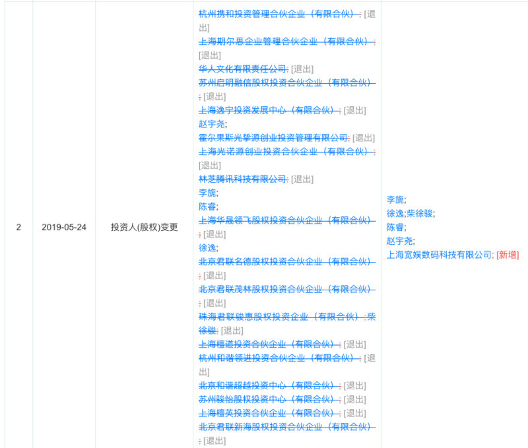The height and width of the screenshot is (448, 528).
Task: Select row number 2 cell
Action: tap(18, 227)
